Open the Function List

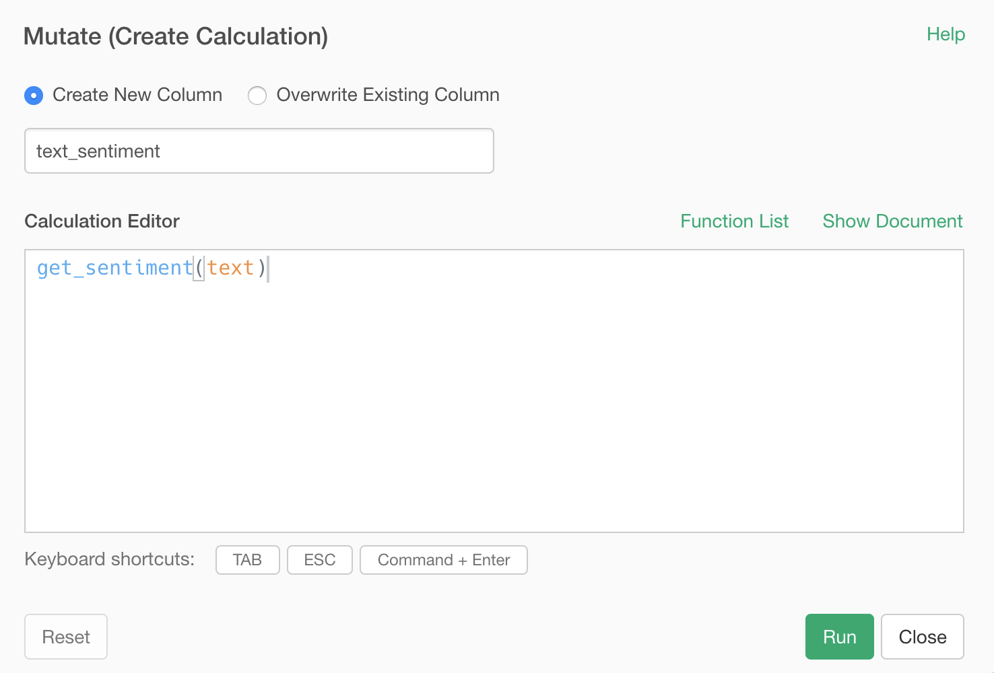pos(734,221)
